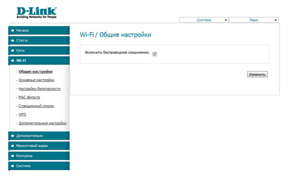Viewport: 293px width, 179px height.
Task: Open the Сеть menu section
Action: point(39,51)
